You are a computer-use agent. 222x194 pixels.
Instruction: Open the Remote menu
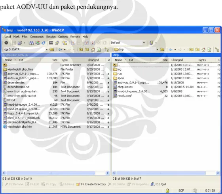75,37
